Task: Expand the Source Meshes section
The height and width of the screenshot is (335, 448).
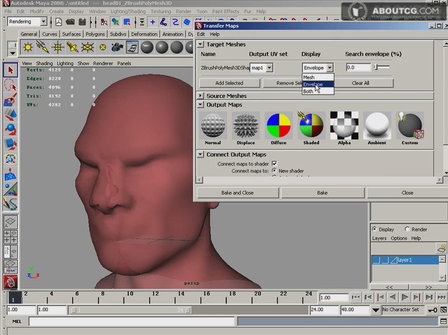Action: [200, 96]
